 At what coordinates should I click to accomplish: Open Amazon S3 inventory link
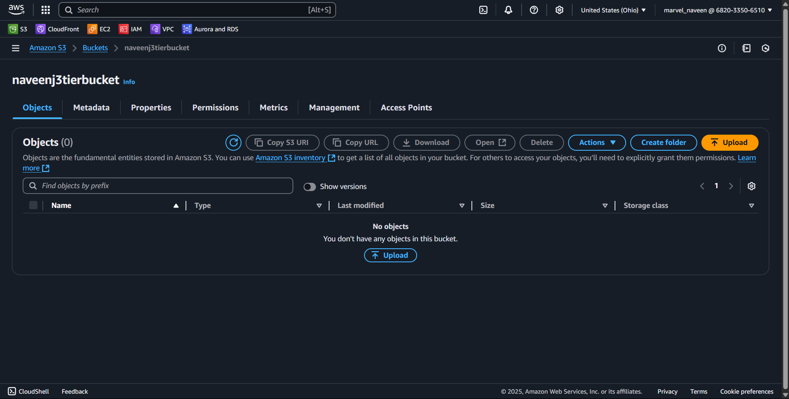tap(295, 158)
